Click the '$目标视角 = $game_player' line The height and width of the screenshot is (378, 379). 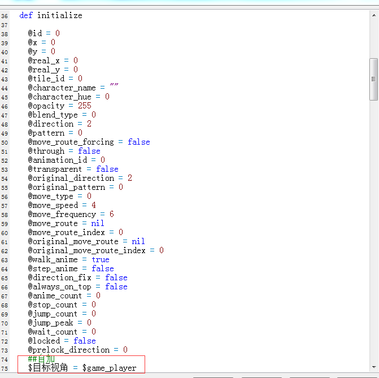click(82, 368)
